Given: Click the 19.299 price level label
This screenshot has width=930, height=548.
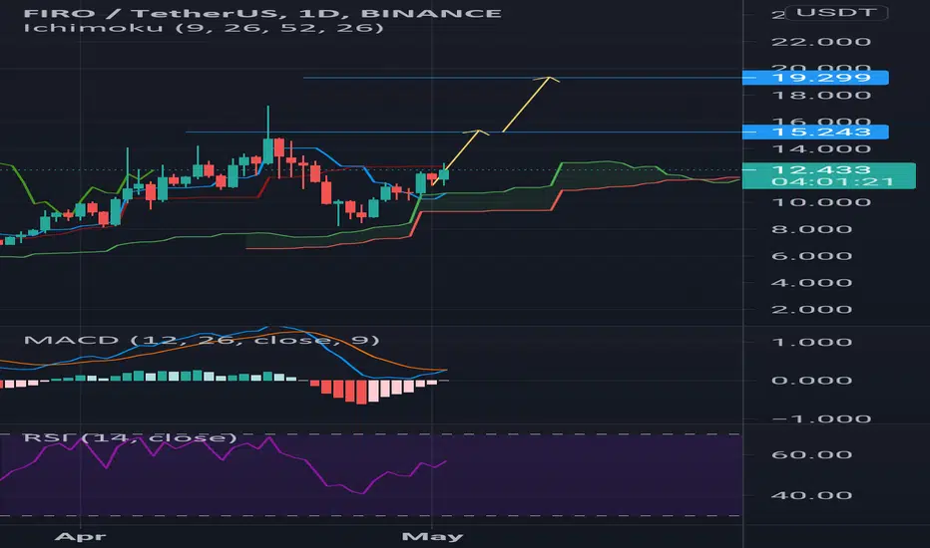Looking at the screenshot, I should 815,78.
